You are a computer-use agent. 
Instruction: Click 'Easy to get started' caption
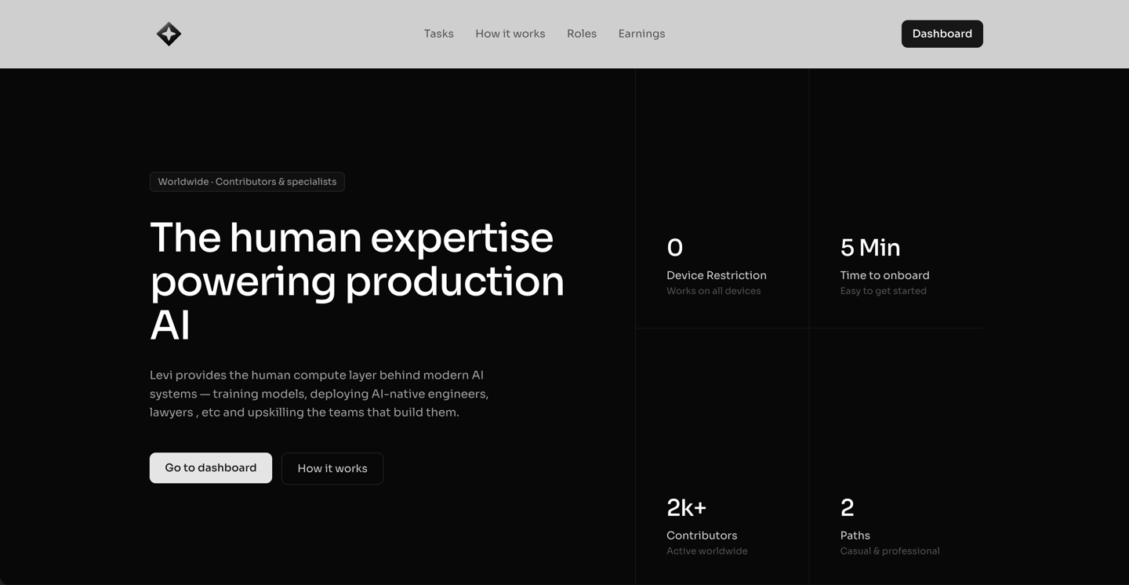(883, 291)
